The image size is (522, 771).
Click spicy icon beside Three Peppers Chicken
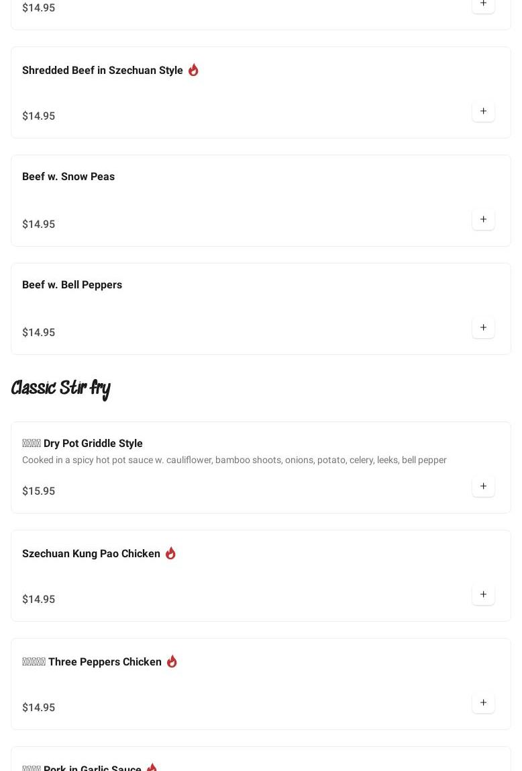click(x=172, y=661)
